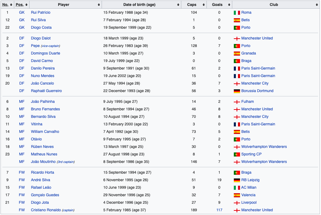Click the Germany flag next to RB Leipzig
This screenshot has height=215, width=321.
237,180
